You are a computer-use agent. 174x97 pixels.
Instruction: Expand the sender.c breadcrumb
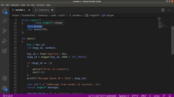click(x=77, y=15)
